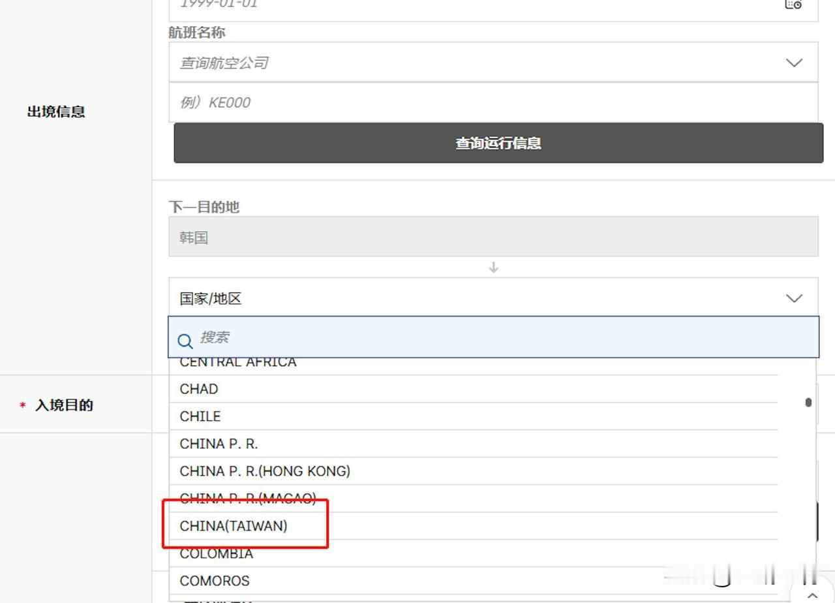The height and width of the screenshot is (603, 835).
Task: Select CHILE from the country list
Action: click(x=261, y=416)
